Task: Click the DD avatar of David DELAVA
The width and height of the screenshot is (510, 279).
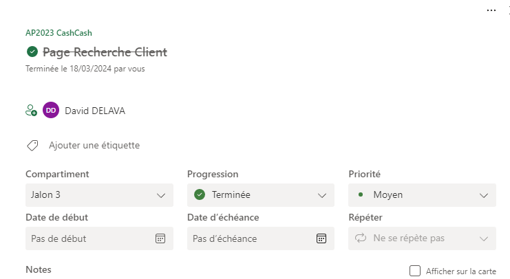Action: pyautogui.click(x=51, y=110)
